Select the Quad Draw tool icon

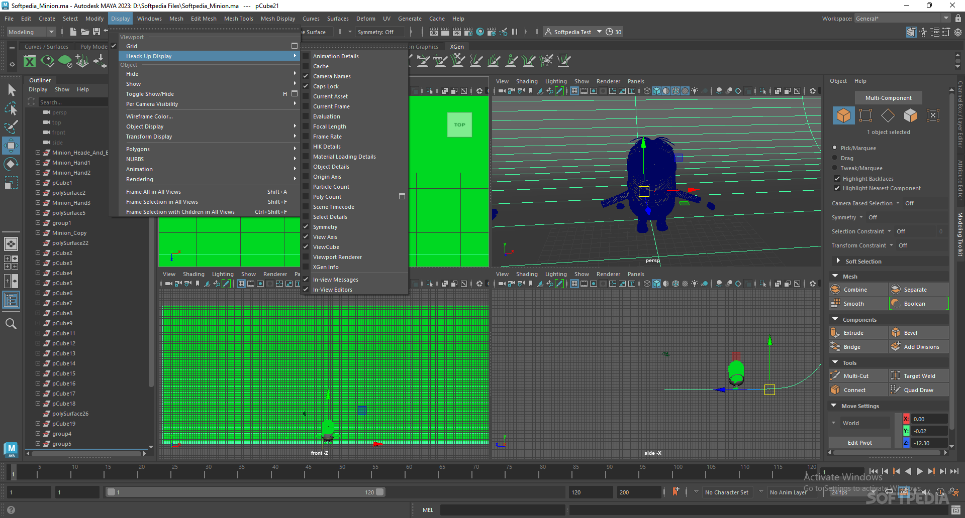[x=896, y=390]
